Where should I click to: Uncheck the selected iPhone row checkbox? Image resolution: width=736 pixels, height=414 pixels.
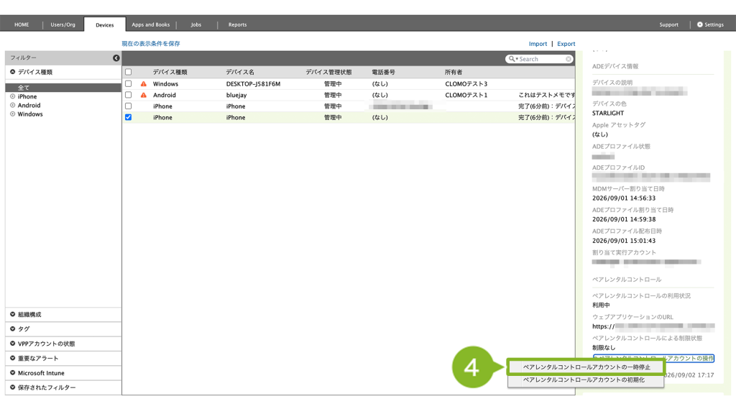[128, 117]
